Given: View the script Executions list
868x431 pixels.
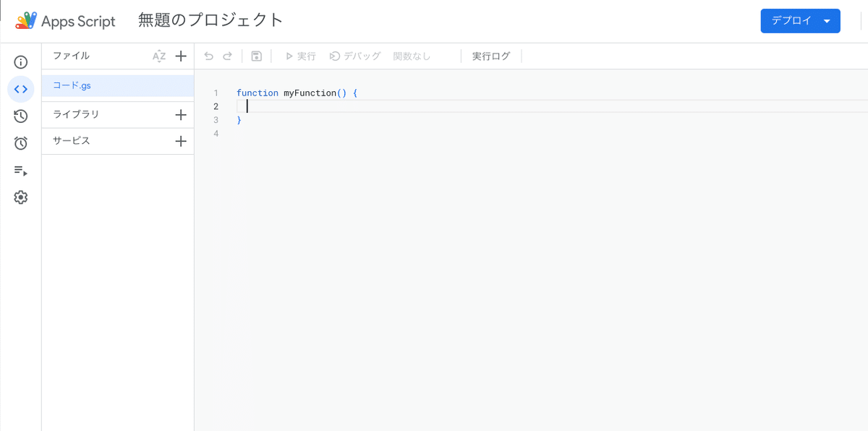Looking at the screenshot, I should click(x=20, y=171).
